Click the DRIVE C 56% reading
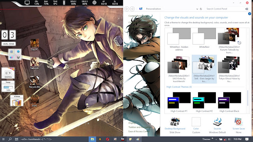 point(74,3)
